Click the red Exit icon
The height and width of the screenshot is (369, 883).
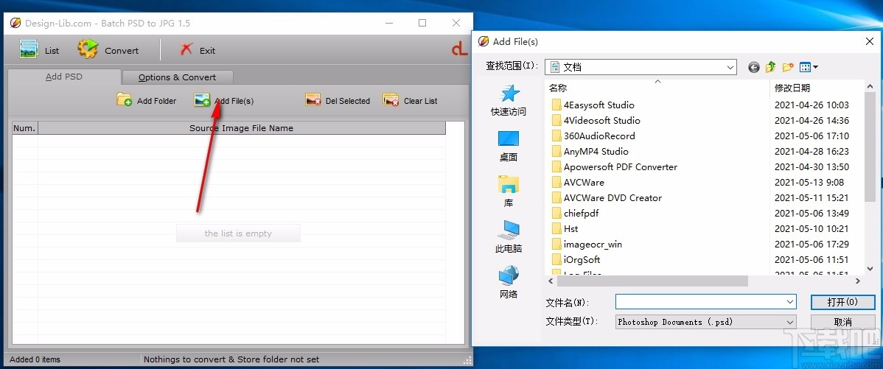pyautogui.click(x=186, y=49)
